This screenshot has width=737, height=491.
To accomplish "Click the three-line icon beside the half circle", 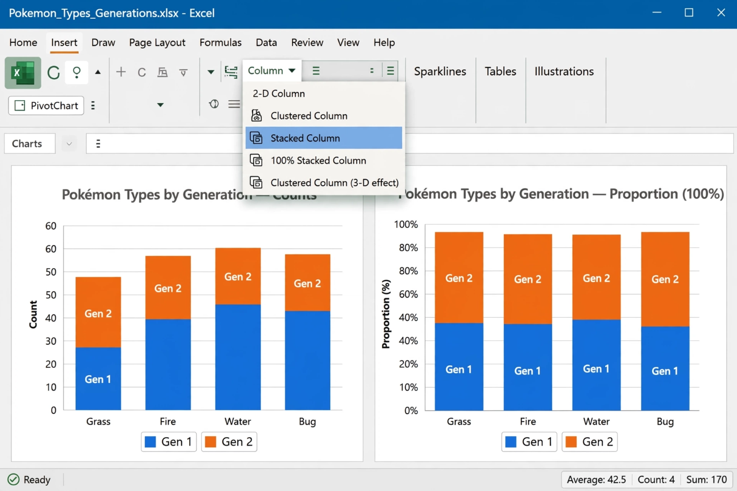I will pos(234,104).
